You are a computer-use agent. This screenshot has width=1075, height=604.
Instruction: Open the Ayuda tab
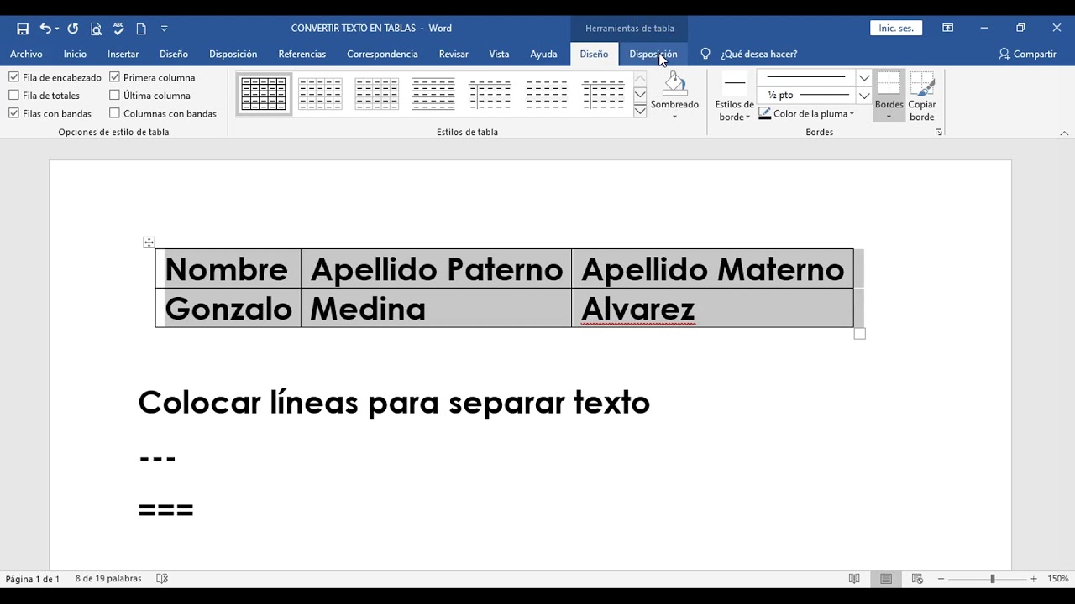pos(543,54)
